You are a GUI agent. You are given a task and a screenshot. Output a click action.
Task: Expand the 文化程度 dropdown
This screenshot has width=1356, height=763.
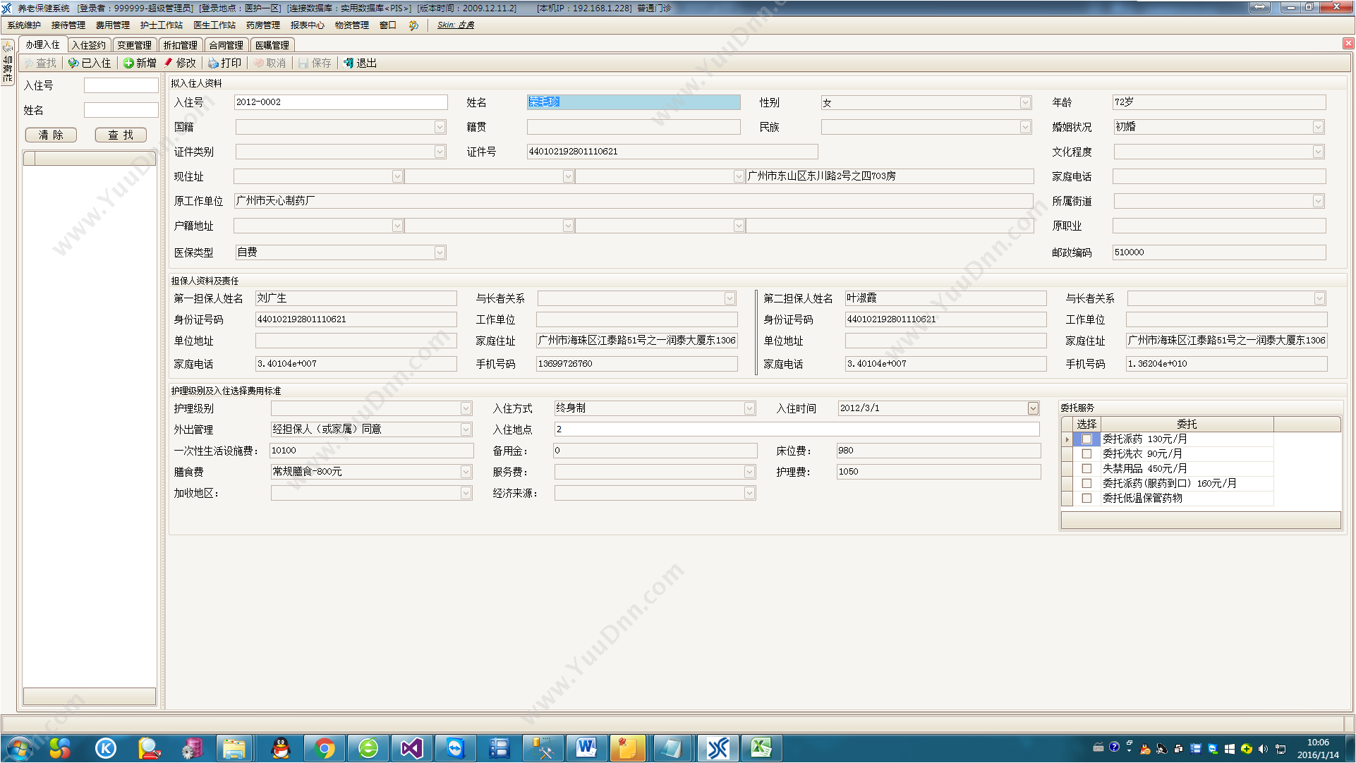coord(1318,152)
